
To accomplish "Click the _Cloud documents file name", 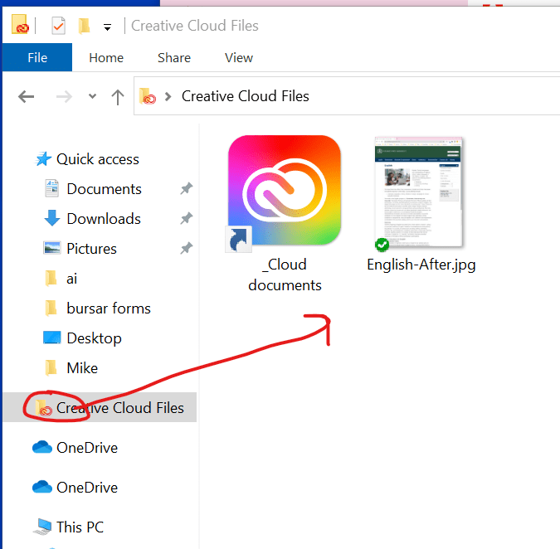I will click(x=285, y=274).
